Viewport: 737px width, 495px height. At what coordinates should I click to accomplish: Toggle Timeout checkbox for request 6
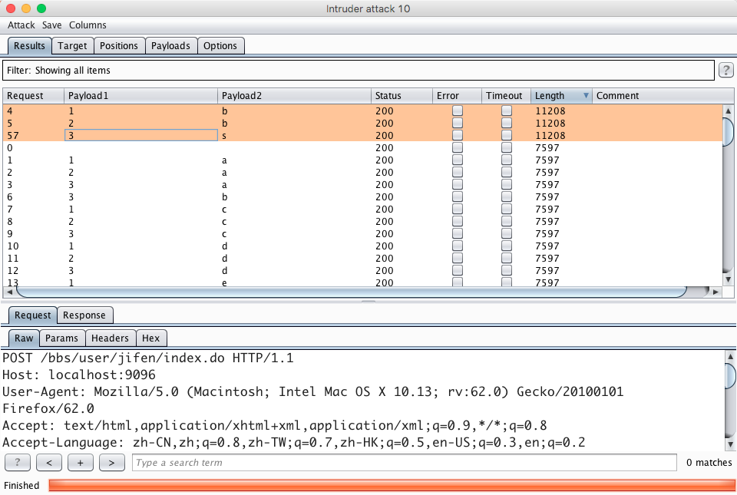(507, 196)
